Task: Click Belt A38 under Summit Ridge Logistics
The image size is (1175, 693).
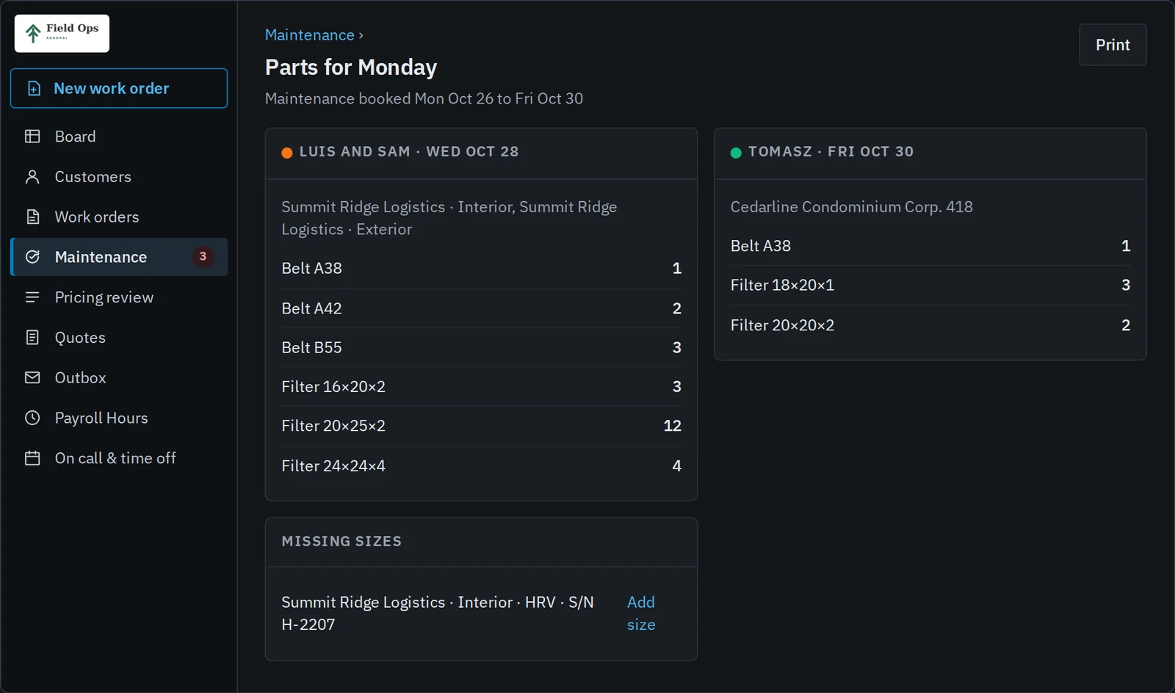Action: click(x=481, y=268)
